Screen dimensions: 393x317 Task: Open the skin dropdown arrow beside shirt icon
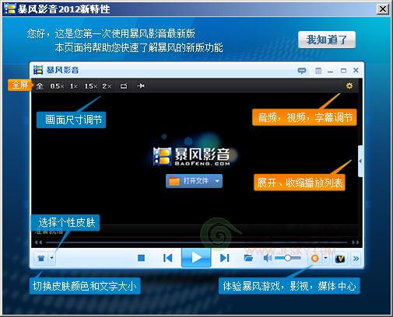coord(52,258)
